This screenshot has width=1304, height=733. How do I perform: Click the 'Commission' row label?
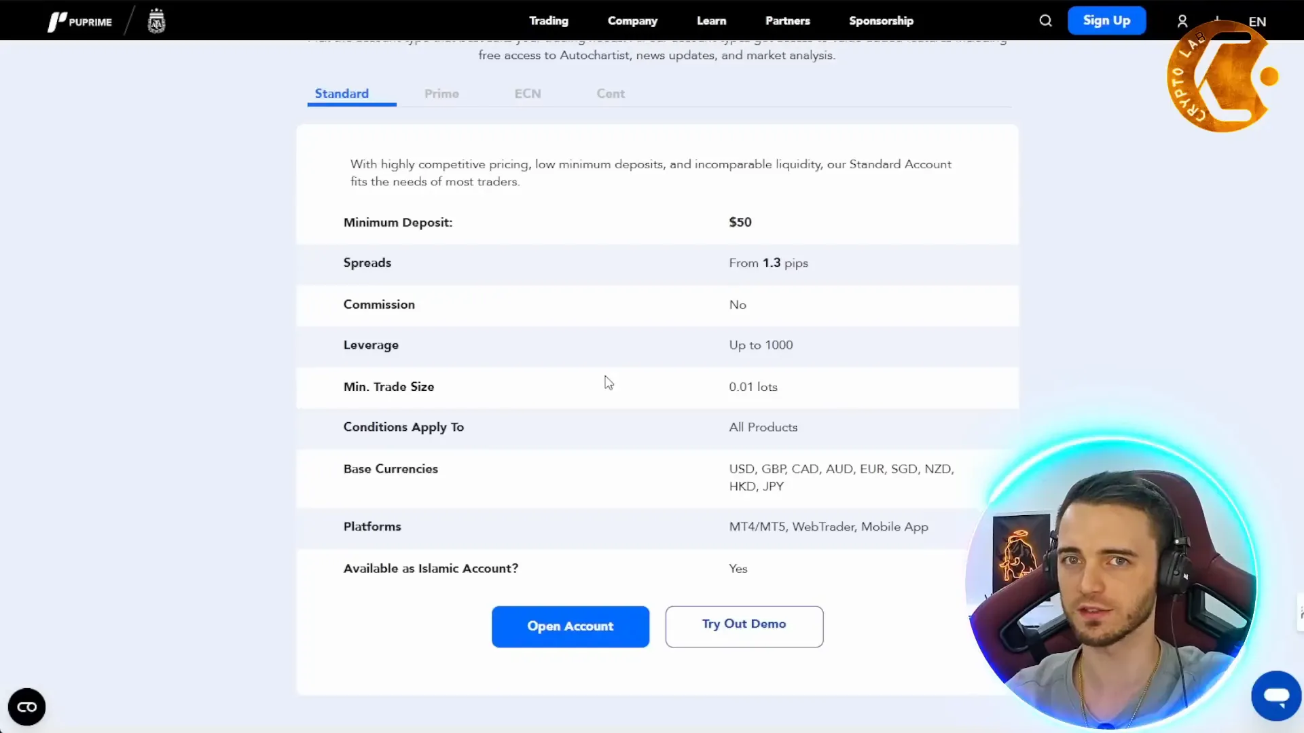click(x=379, y=305)
